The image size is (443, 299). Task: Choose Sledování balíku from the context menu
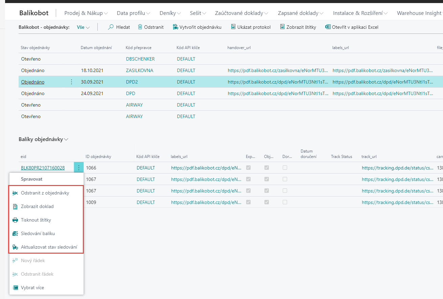[38, 233]
